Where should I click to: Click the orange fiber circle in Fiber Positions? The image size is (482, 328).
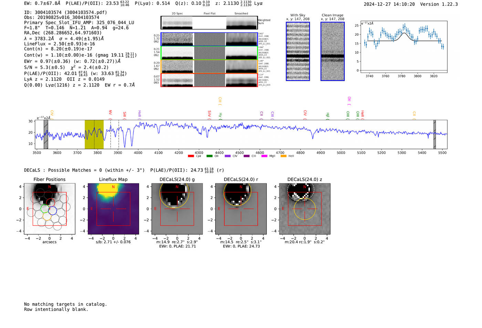[x=47, y=216]
